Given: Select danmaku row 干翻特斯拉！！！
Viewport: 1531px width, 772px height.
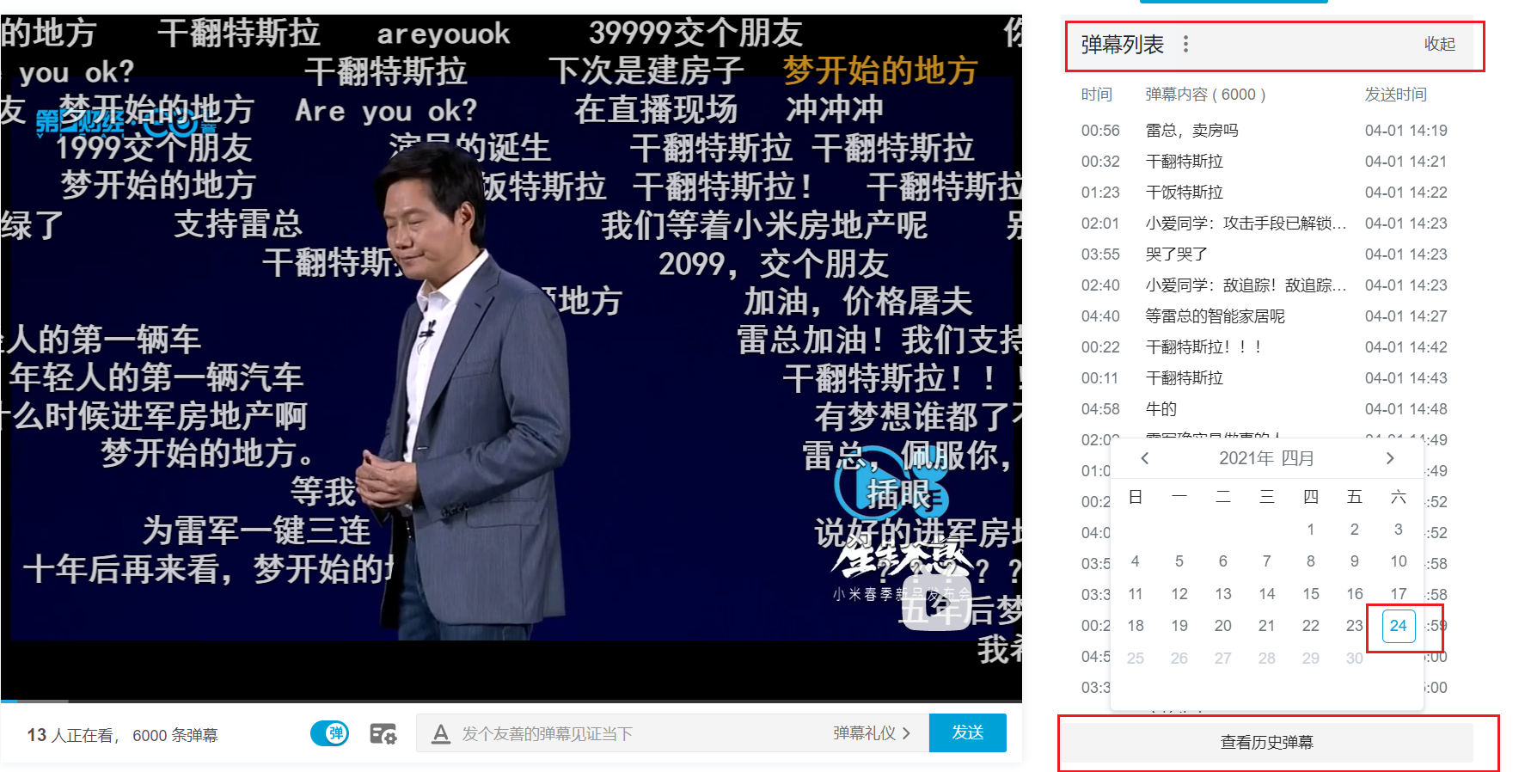Looking at the screenshot, I should (1266, 347).
